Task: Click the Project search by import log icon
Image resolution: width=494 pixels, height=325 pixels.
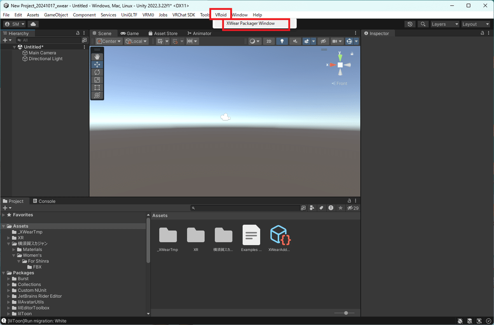Action: tap(331, 208)
